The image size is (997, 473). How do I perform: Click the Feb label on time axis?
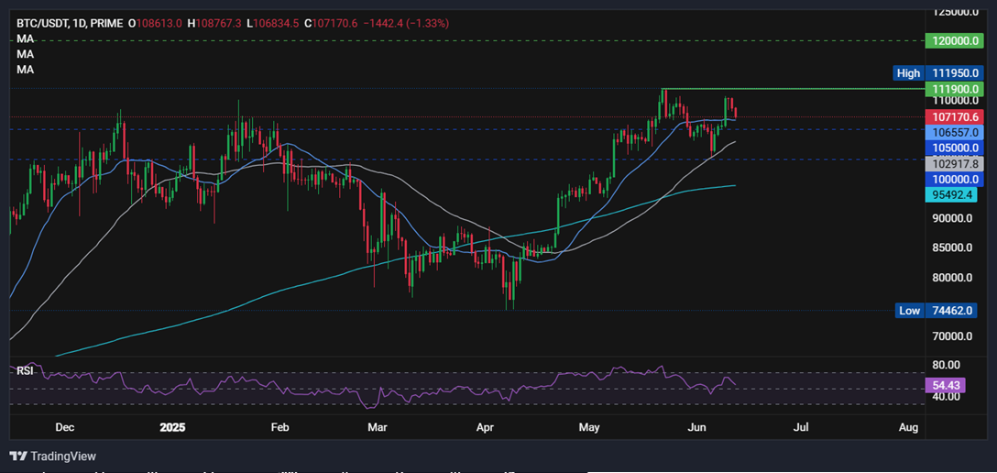click(279, 428)
